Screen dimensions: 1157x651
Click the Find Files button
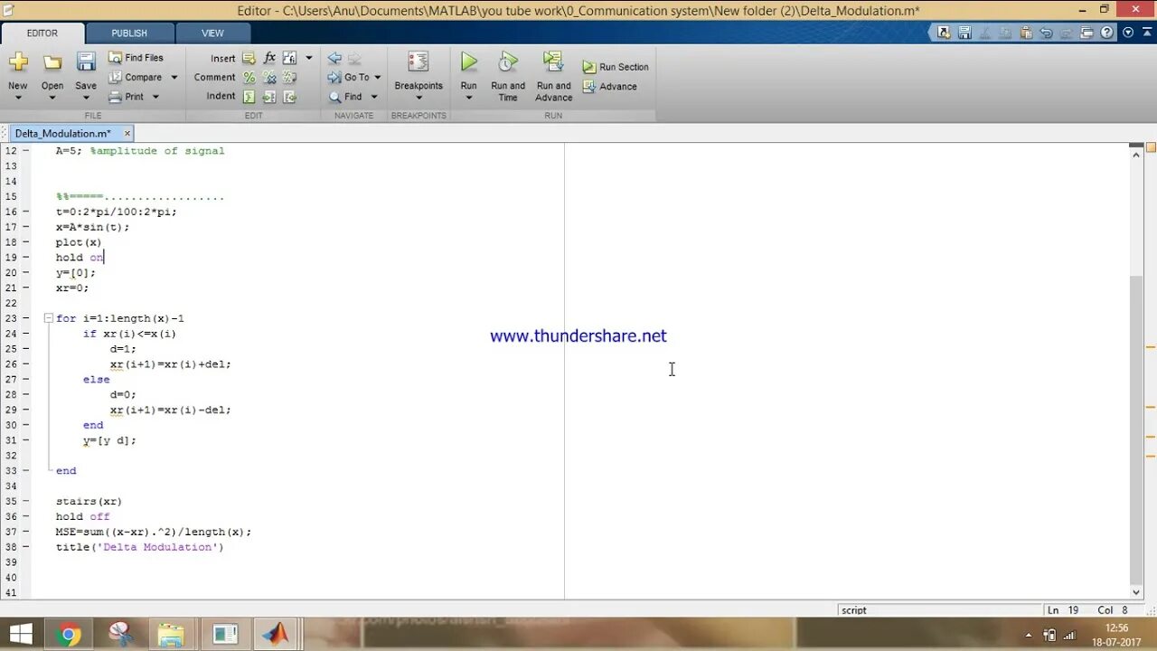[x=136, y=58]
